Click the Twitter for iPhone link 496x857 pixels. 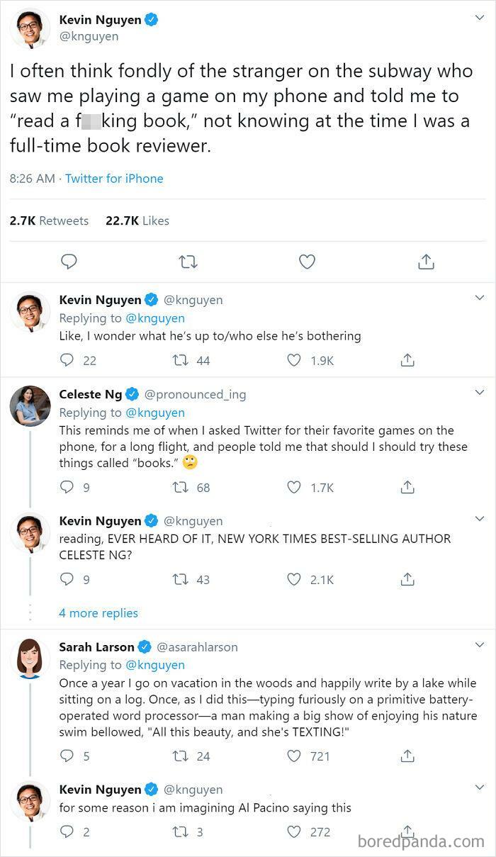point(114,178)
